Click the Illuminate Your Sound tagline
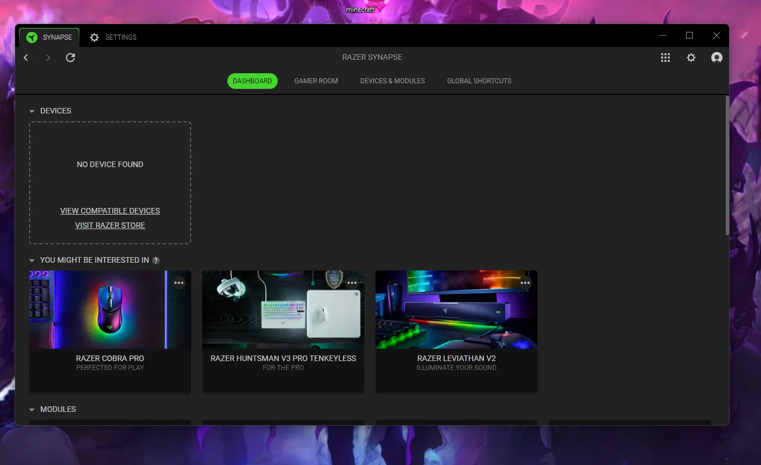The image size is (761, 465). 456,368
